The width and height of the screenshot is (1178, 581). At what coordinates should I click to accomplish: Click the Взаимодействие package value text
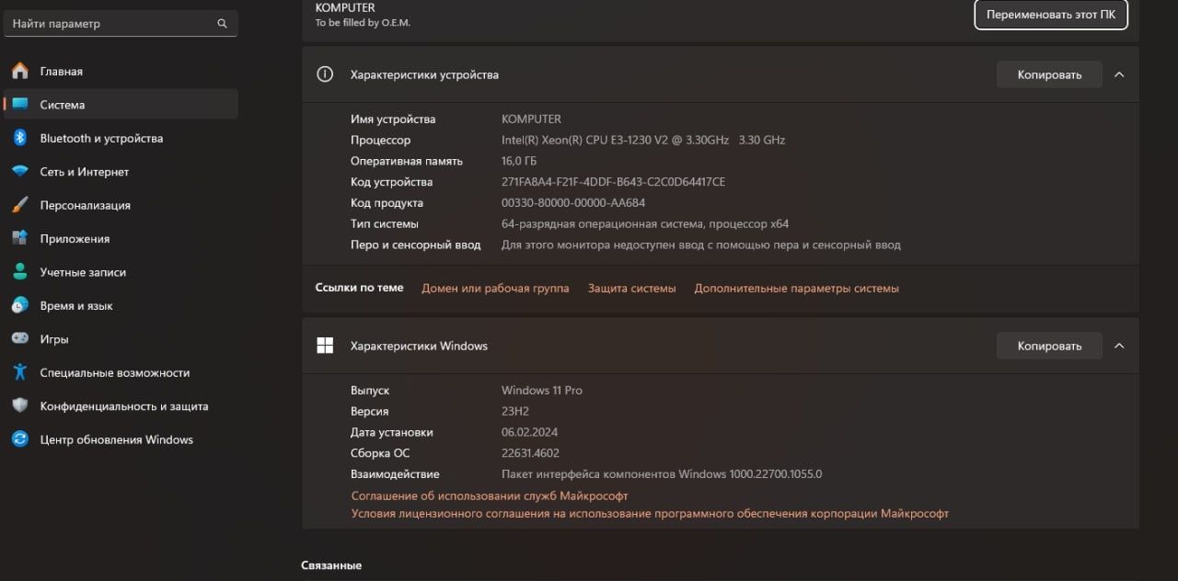662,474
